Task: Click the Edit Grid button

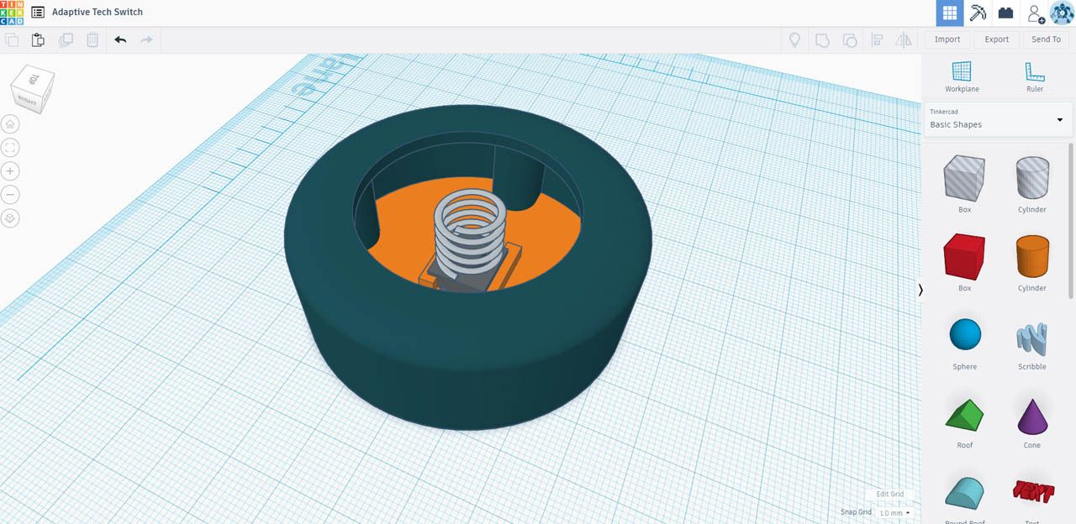Action: coord(889,495)
